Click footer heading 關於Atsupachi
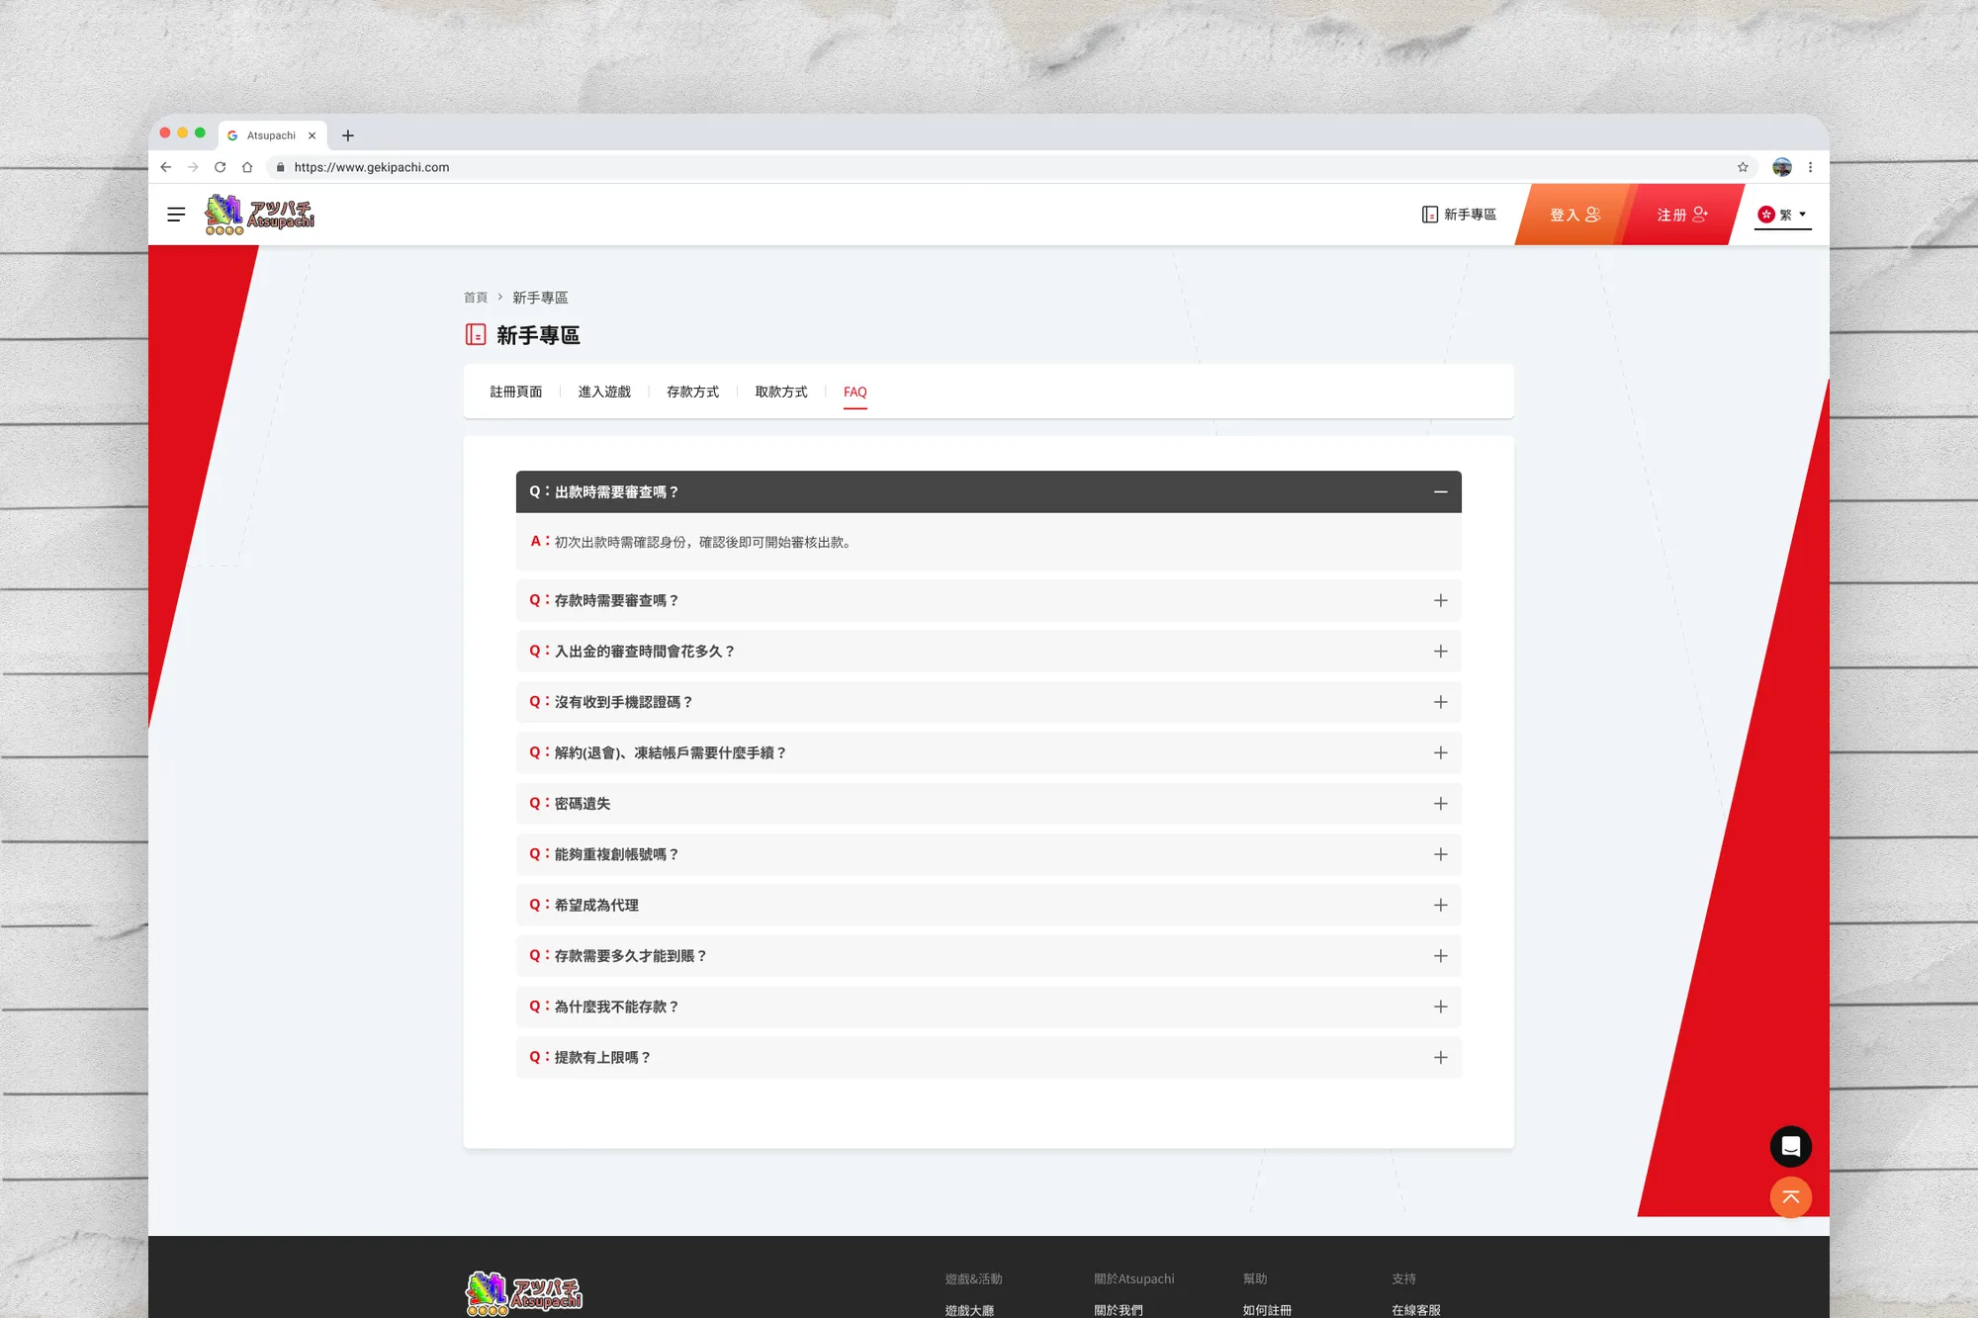1978x1318 pixels. 1134,1278
